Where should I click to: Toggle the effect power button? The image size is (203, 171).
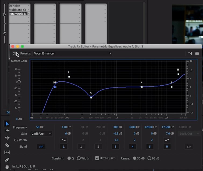coord(14,53)
